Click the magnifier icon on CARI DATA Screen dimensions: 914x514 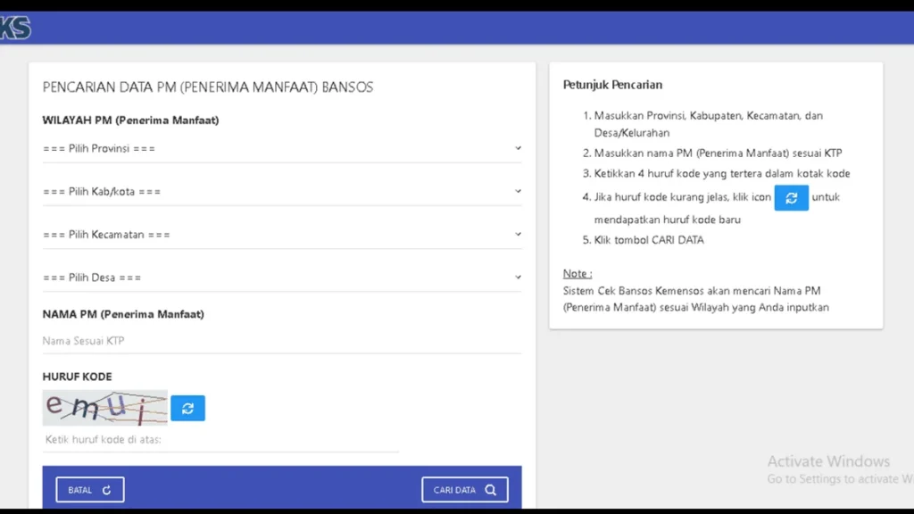491,490
